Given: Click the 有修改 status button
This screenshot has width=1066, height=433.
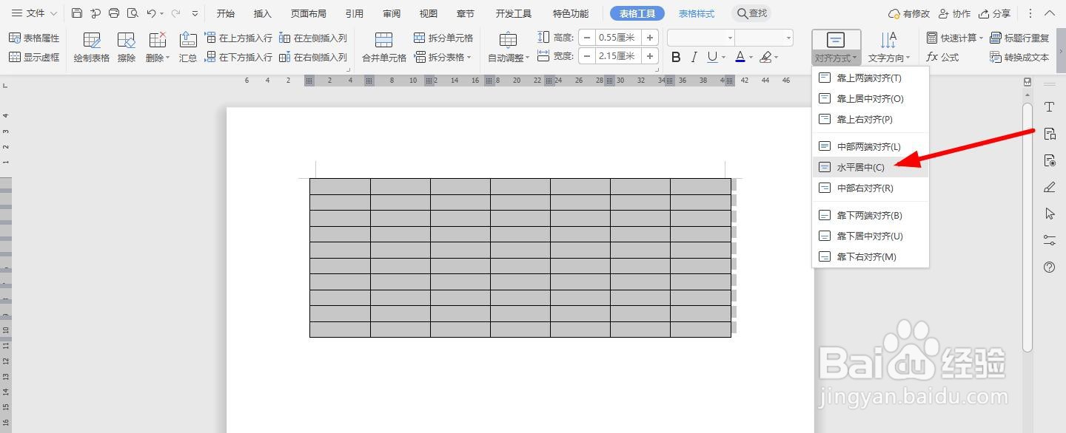Looking at the screenshot, I should pos(908,13).
